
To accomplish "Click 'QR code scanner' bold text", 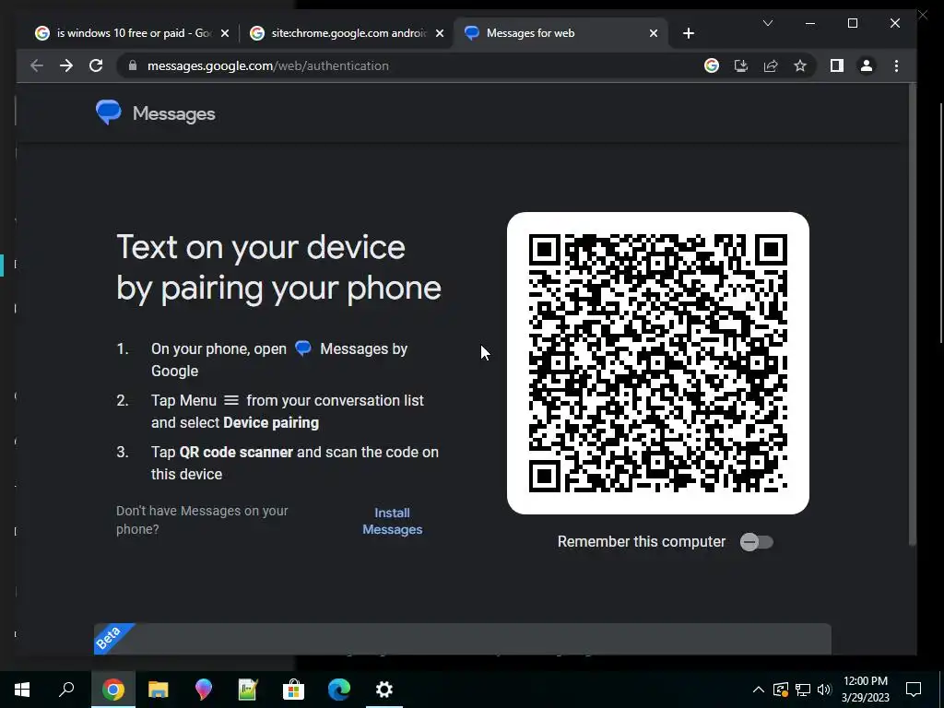I will pos(236,452).
